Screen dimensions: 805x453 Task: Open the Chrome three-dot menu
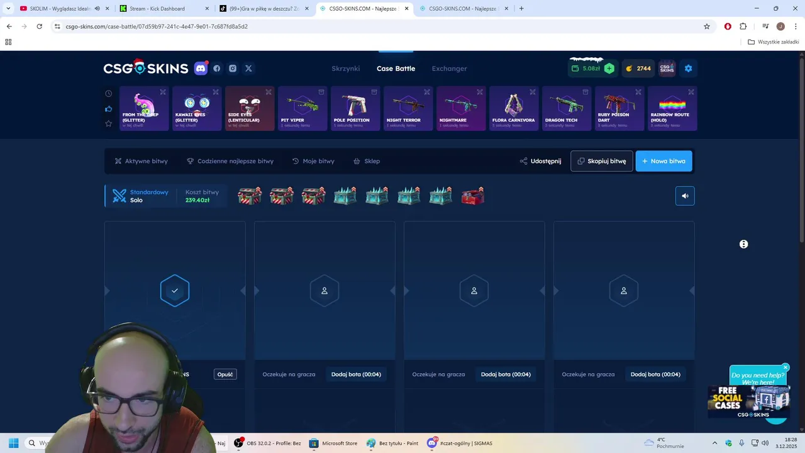795,26
